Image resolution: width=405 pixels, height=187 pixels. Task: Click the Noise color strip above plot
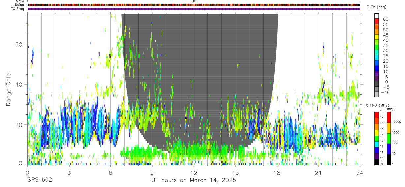194,5
